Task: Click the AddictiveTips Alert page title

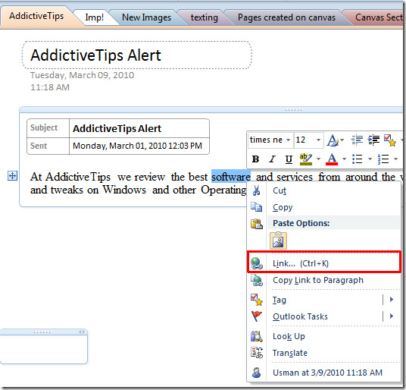Action: pos(95,55)
